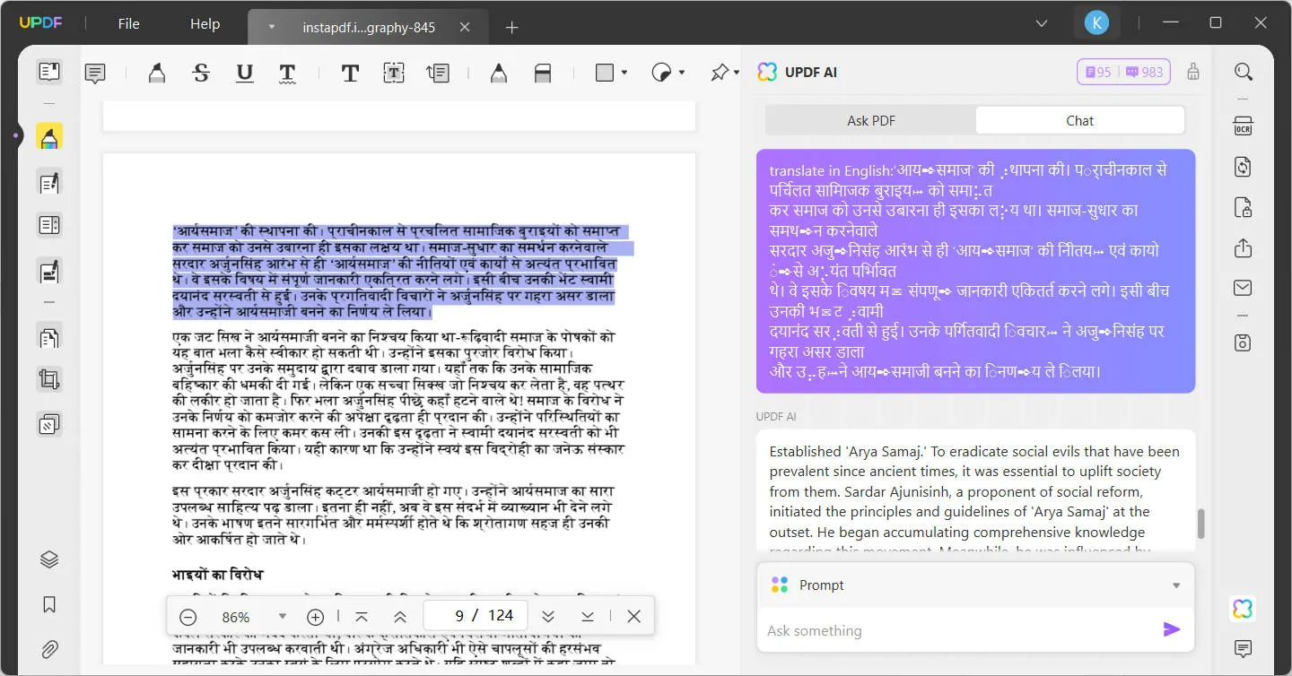Jump to the last page

[587, 617]
